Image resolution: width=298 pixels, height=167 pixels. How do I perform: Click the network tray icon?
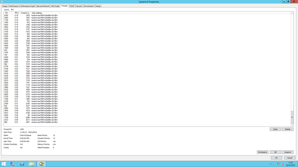(278, 164)
